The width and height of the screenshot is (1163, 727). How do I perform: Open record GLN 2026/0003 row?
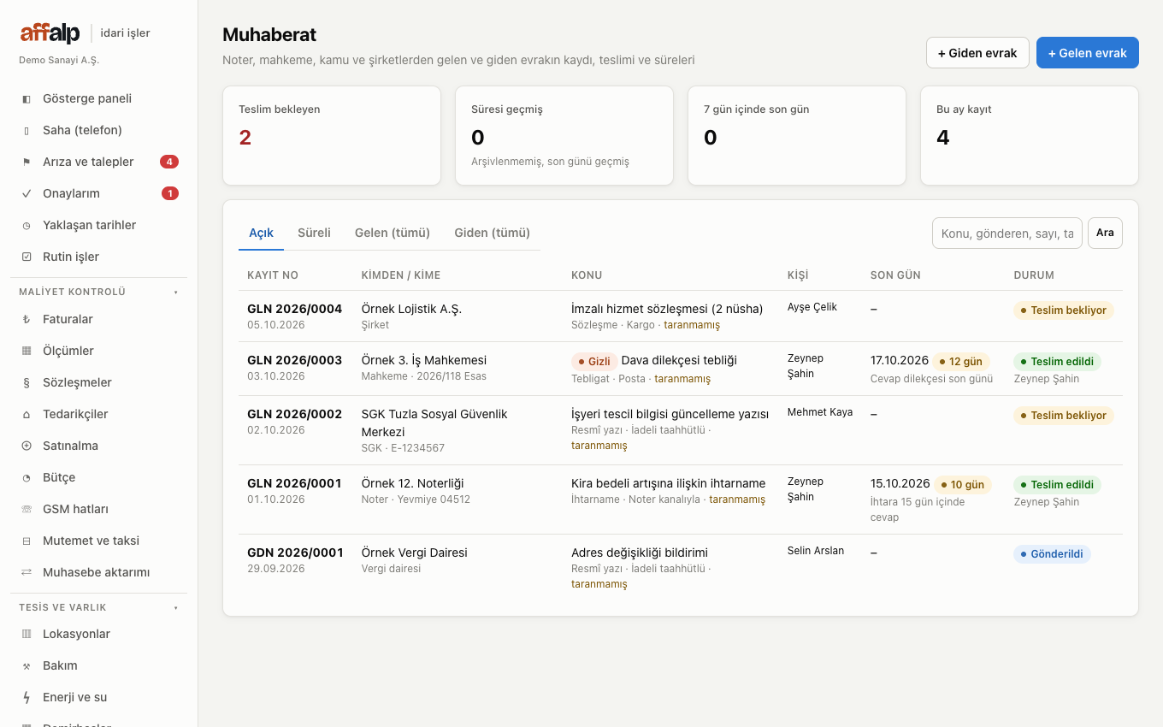[681, 369]
